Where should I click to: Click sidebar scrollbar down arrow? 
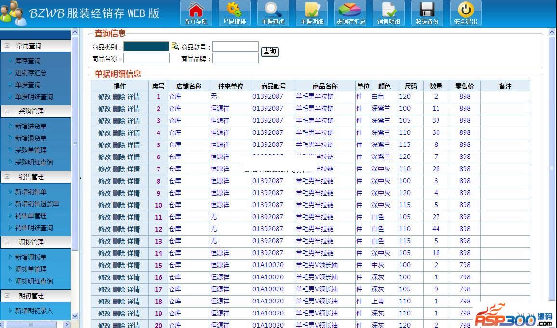(x=75, y=316)
